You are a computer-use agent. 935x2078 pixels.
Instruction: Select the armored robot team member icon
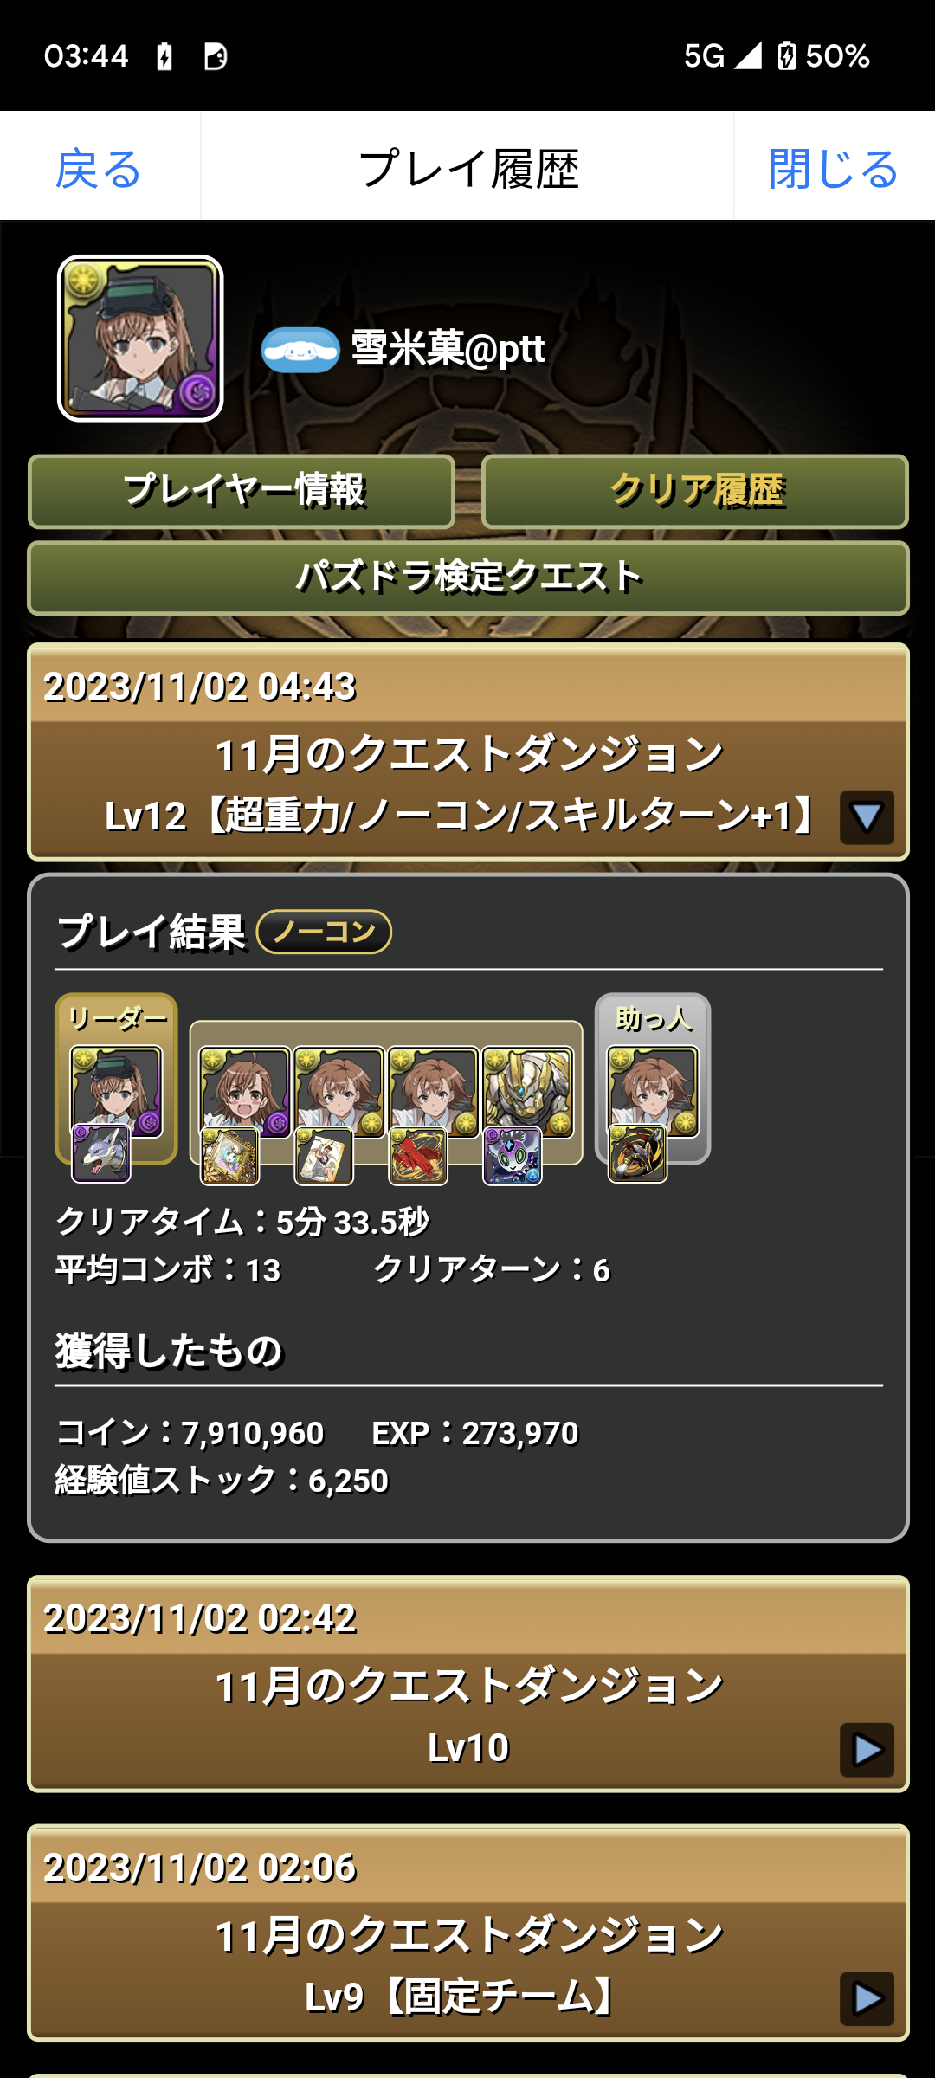point(528,1092)
